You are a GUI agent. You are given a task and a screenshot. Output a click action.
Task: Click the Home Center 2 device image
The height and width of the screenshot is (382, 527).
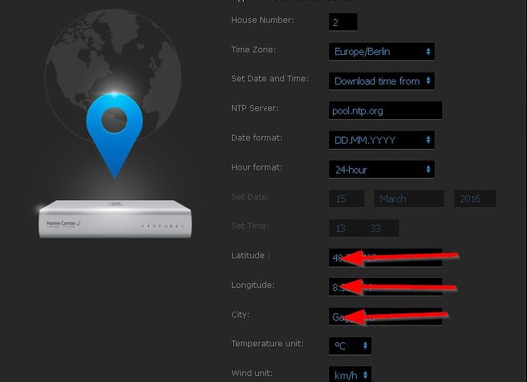tap(115, 219)
